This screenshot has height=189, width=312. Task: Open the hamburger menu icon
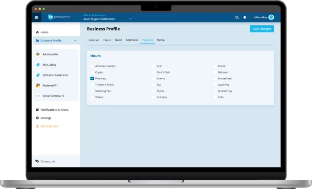pos(36,18)
